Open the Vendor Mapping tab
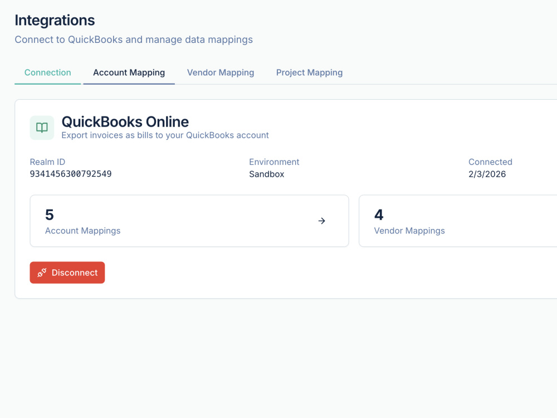The width and height of the screenshot is (557, 418). (x=221, y=72)
